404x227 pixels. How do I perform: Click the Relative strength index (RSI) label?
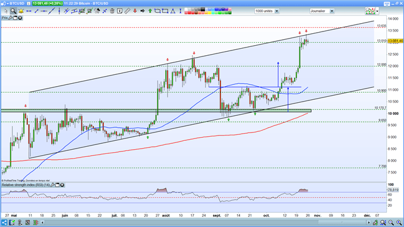point(26,185)
